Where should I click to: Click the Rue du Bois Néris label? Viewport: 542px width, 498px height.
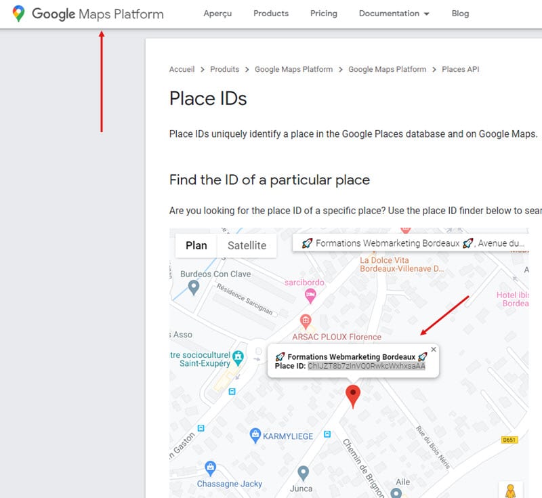433,447
